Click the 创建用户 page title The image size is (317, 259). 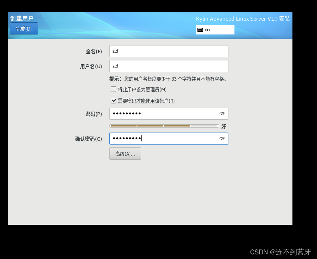[22, 18]
